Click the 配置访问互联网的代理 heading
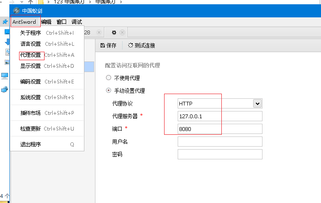This screenshot has width=321, height=203. [132, 66]
